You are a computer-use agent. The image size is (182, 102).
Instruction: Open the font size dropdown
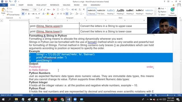click(39, 10)
